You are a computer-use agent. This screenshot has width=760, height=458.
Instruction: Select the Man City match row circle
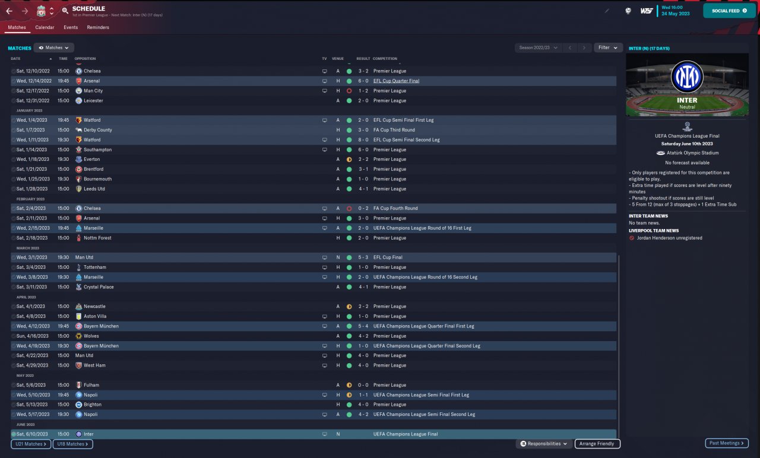[x=14, y=91]
